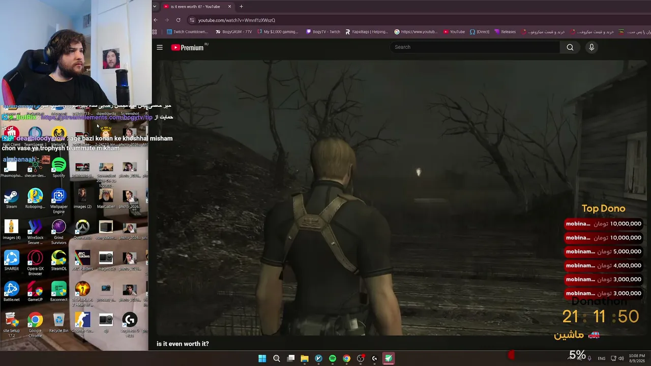Open the 'BogyTV - Twitch' bookmark
The height and width of the screenshot is (366, 651).
[323, 32]
